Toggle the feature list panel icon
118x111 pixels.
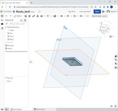(x=2, y=16)
